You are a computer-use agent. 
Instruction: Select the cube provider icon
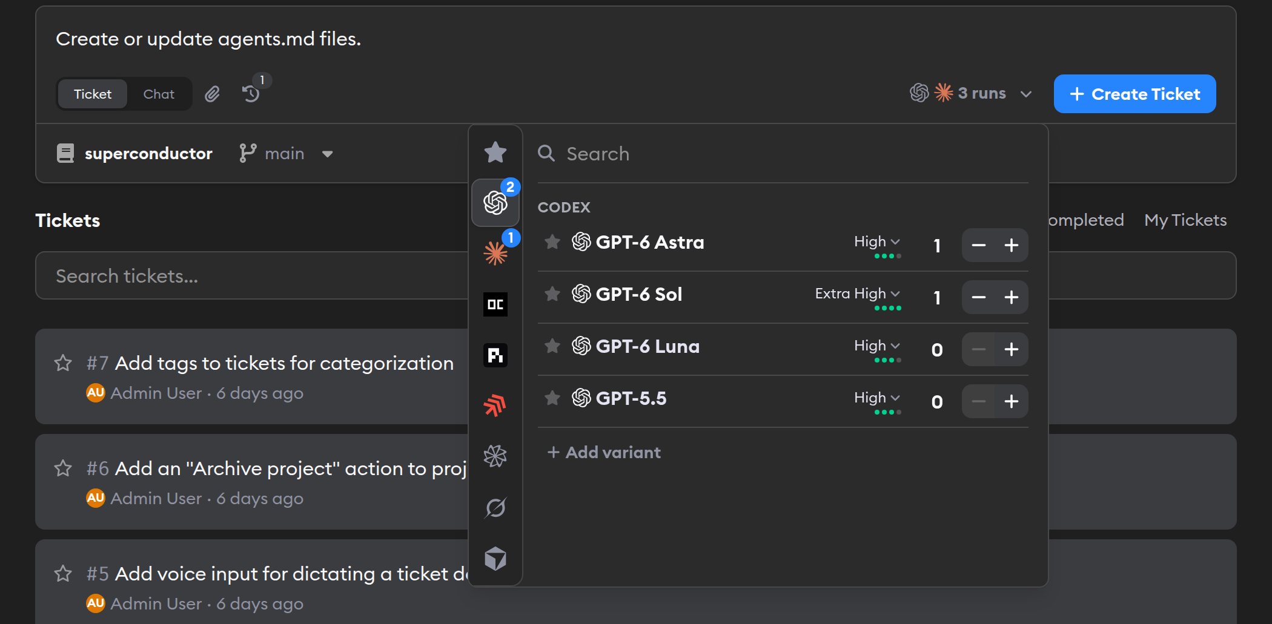[x=495, y=558]
